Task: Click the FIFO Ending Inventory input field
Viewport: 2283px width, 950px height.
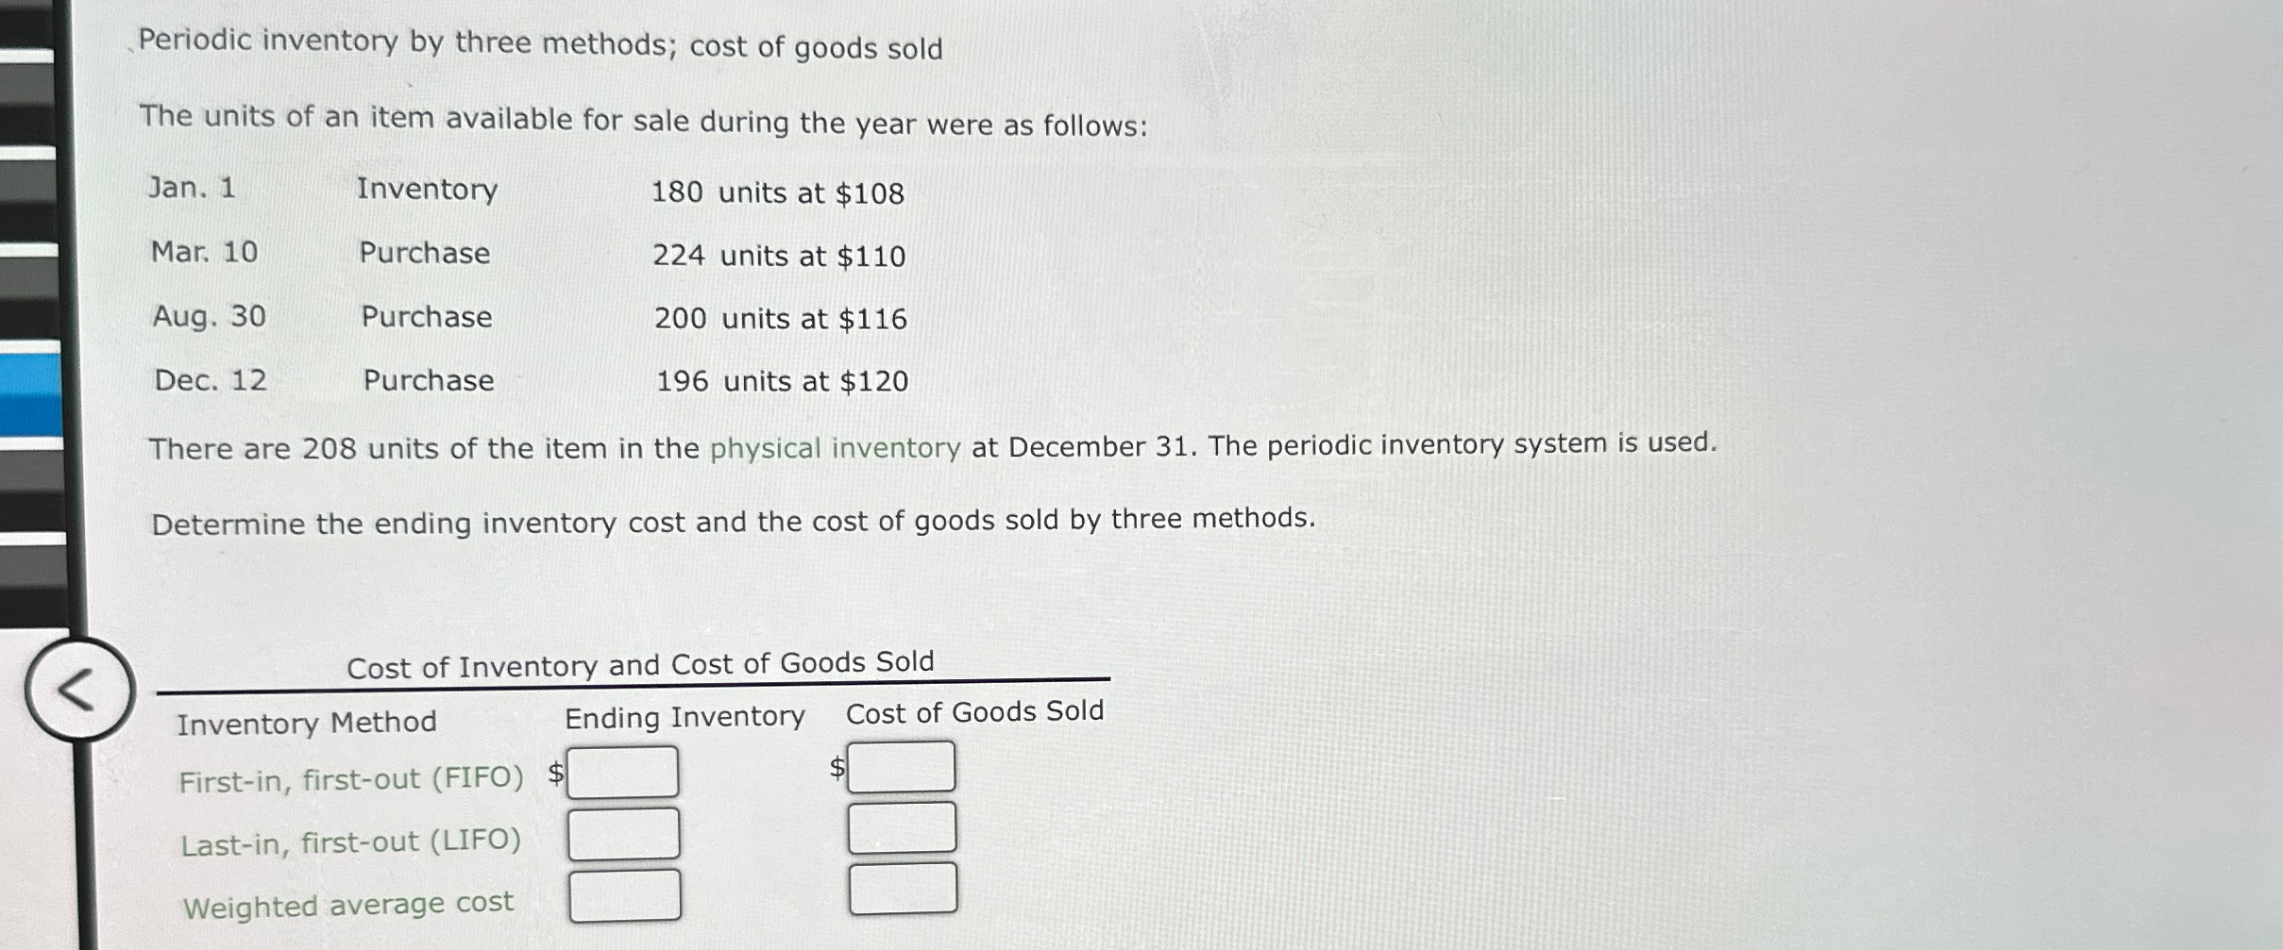Action: pos(622,773)
